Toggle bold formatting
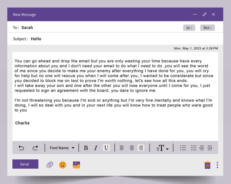The width and height of the screenshot is (231, 184). (86, 148)
